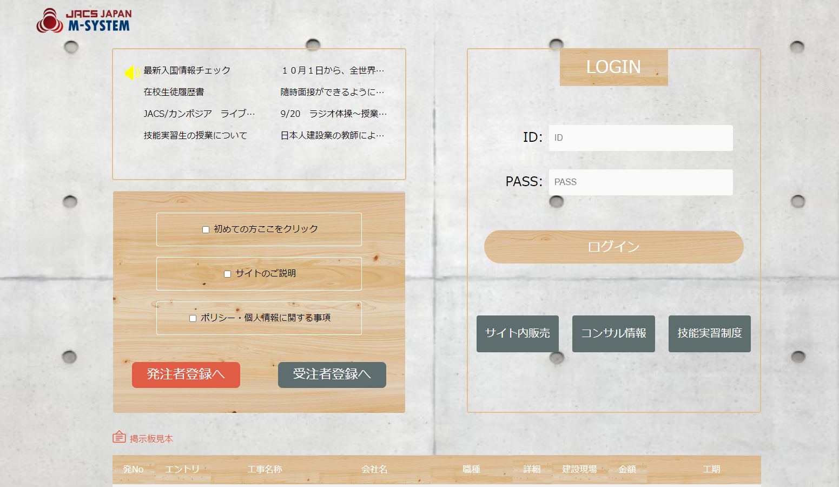Read the JACS/カンボジア ライブ news entry
The width and height of the screenshot is (839, 487).
(x=199, y=114)
